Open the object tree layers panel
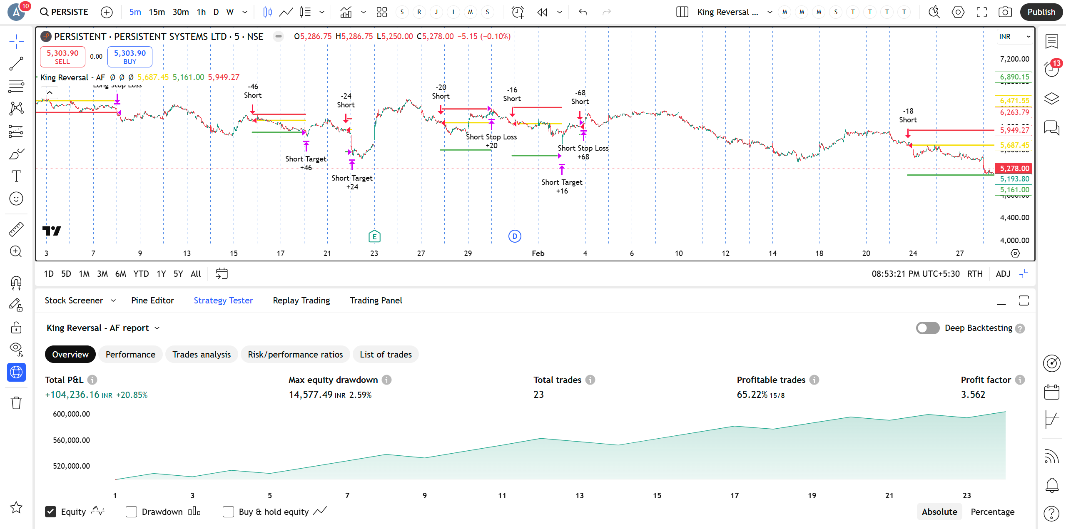The image size is (1066, 529). pos(1051,99)
